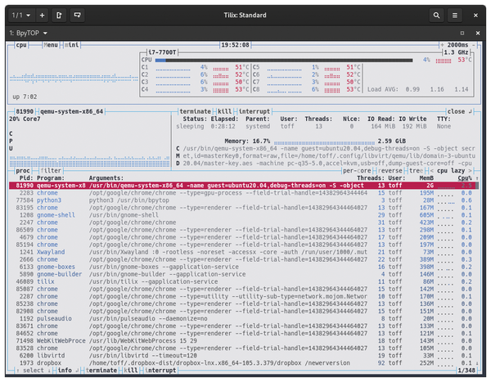Viewport: 491px width, 382px height.
Task: Open the Tilix search icon
Action: (436, 16)
